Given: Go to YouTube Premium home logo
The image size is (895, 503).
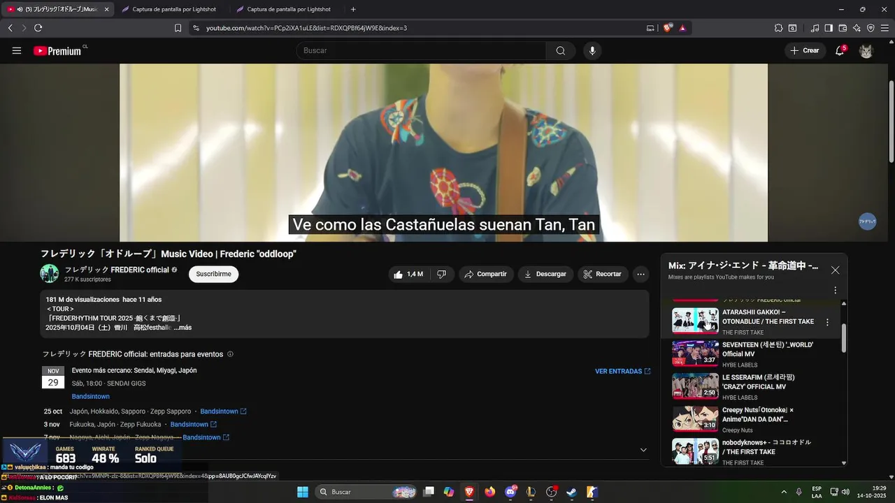Looking at the screenshot, I should point(57,50).
